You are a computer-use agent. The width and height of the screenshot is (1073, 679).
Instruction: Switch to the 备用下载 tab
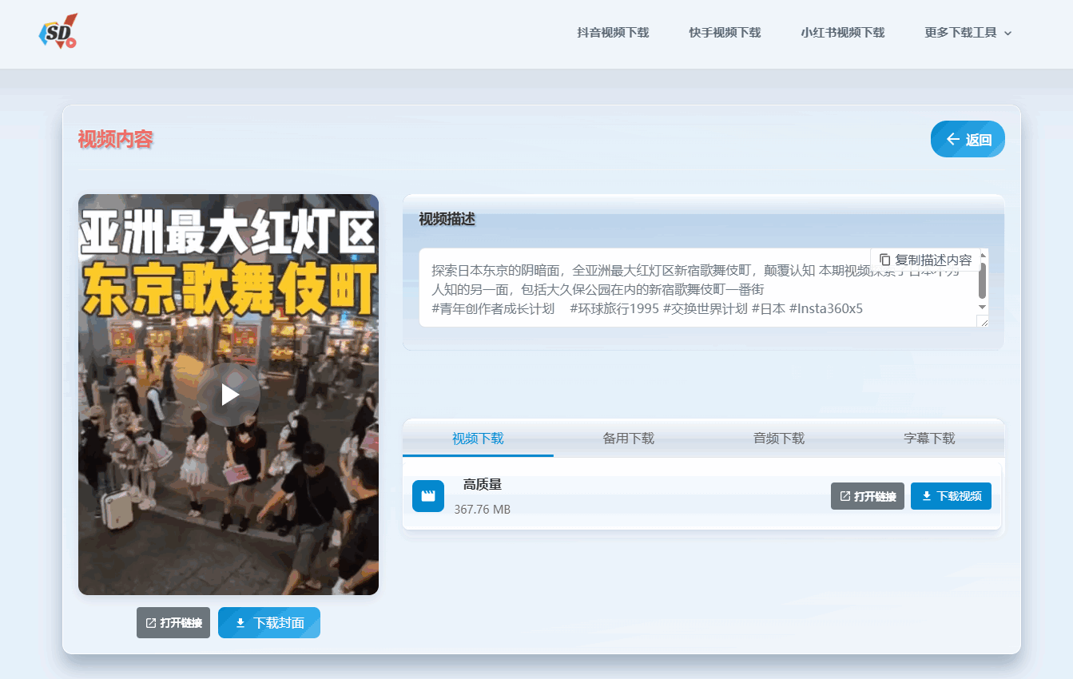tap(628, 438)
